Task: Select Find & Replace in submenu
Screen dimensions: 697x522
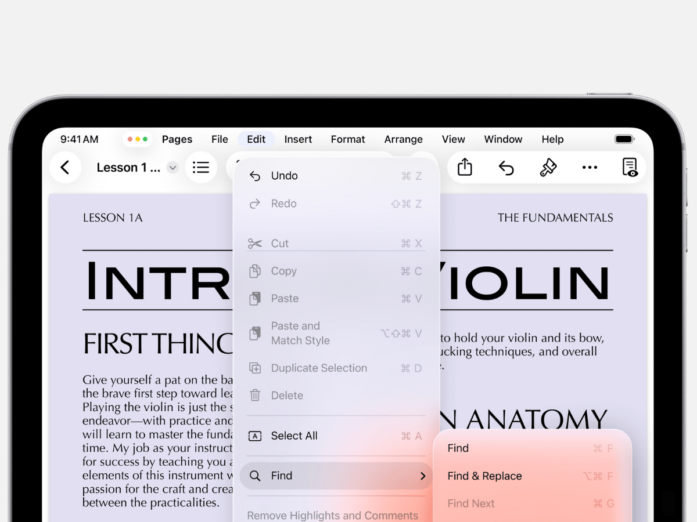Action: click(532, 476)
